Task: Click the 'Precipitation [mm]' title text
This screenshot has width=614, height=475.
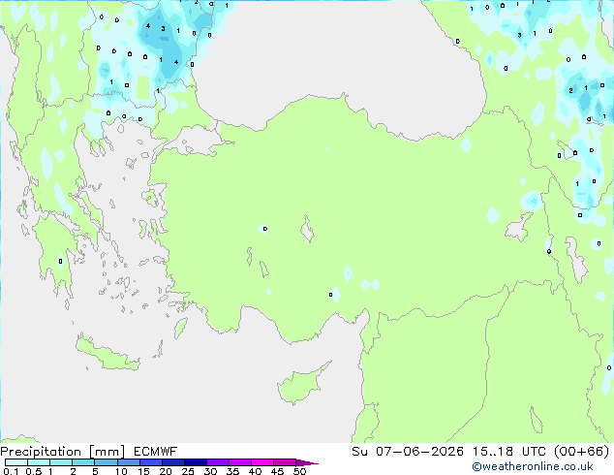Action: click(63, 452)
